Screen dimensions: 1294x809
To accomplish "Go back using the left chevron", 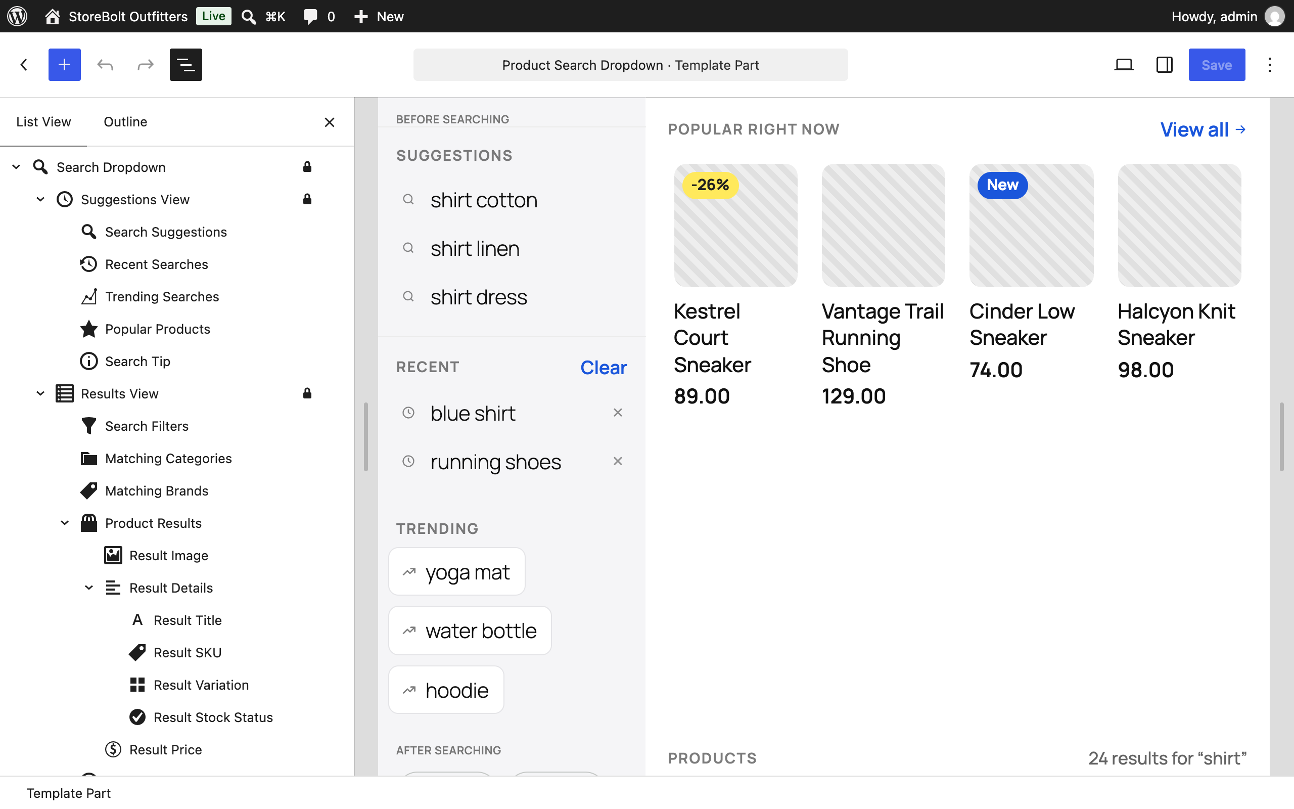I will [x=24, y=65].
